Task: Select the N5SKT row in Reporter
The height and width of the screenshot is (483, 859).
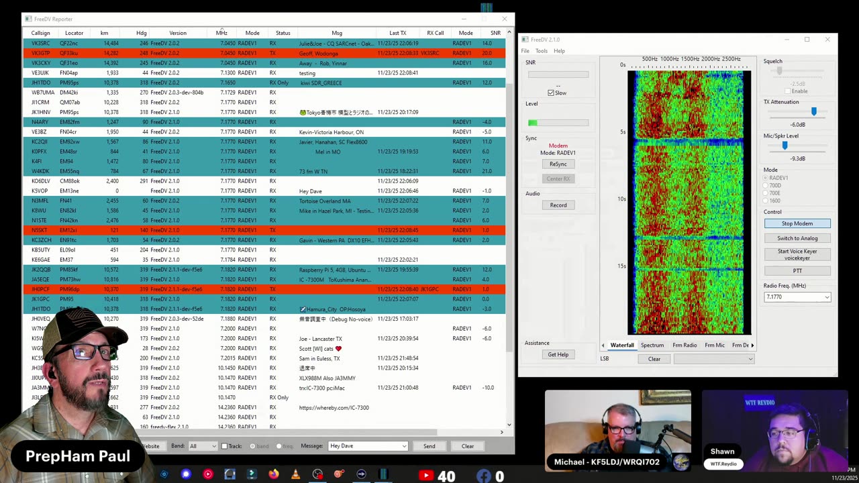Action: coord(265,230)
